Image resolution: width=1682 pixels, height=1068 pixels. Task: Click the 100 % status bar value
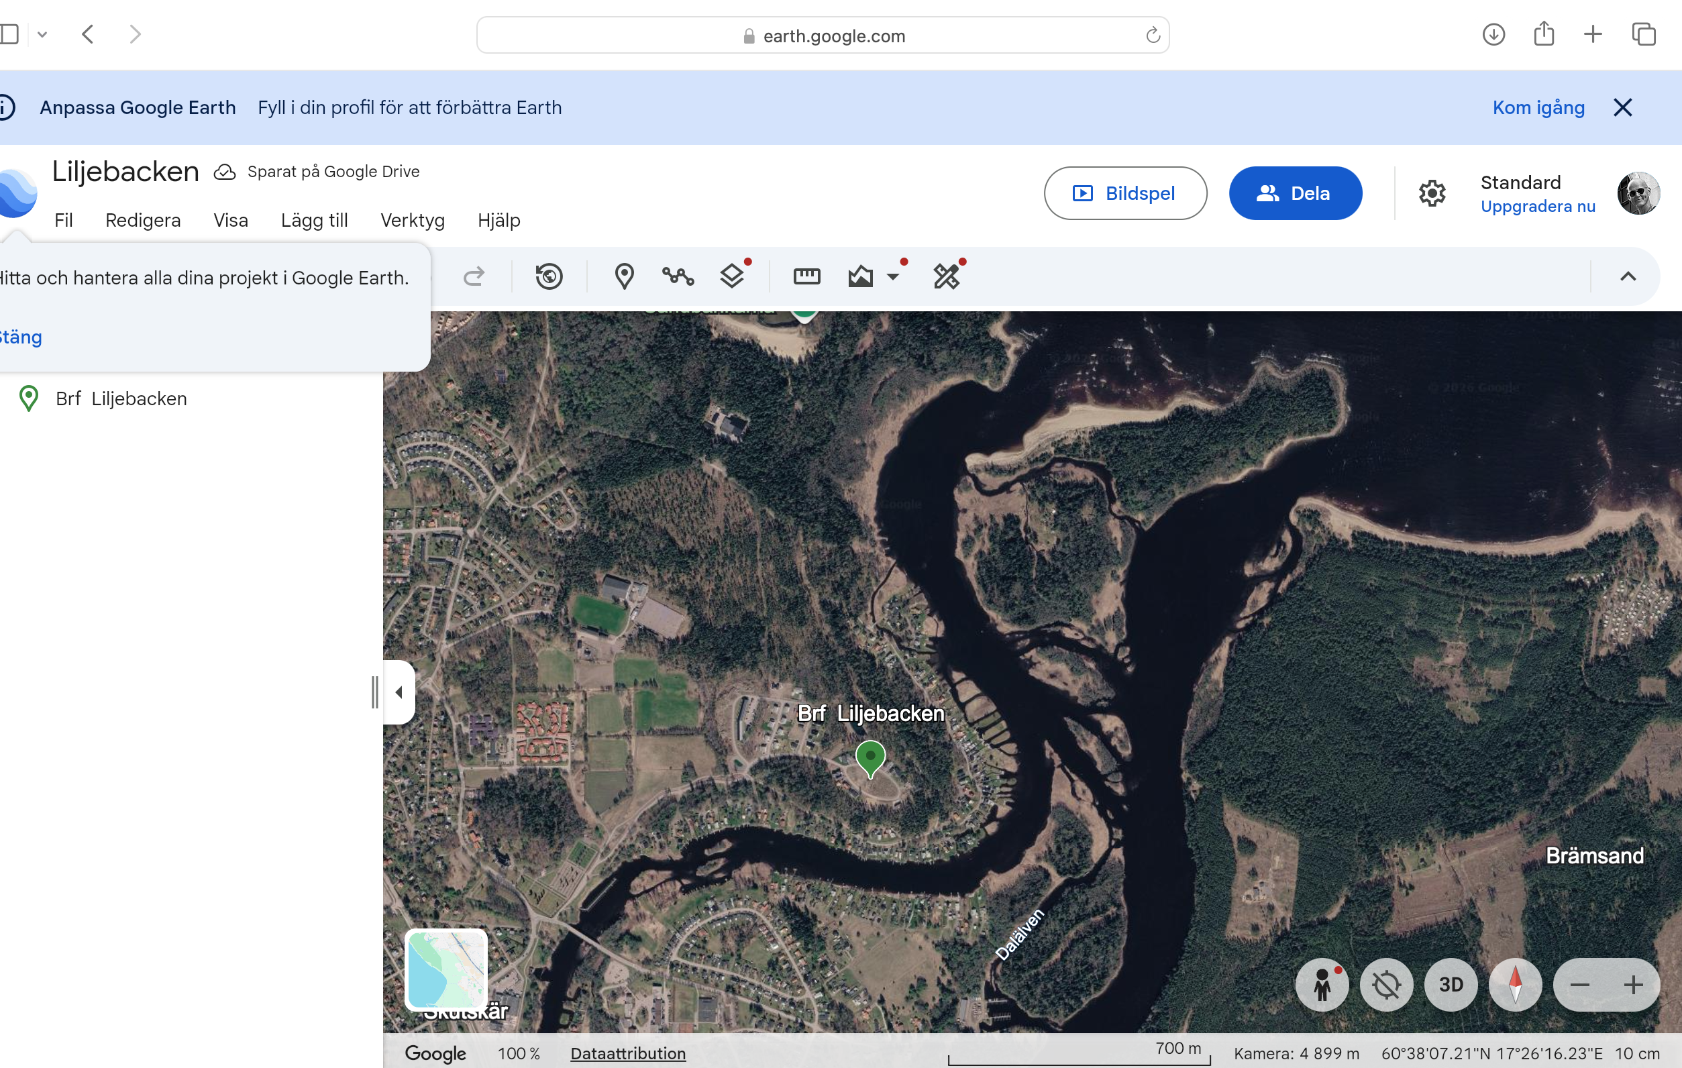tap(519, 1053)
